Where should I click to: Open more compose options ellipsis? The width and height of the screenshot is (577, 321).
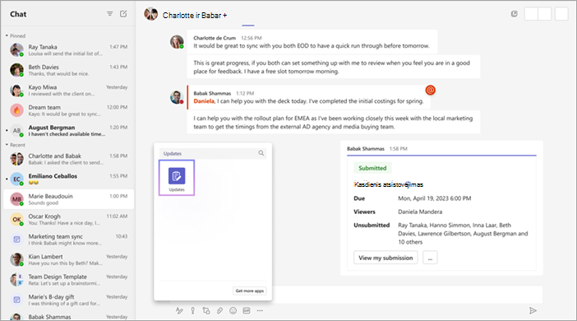260,310
